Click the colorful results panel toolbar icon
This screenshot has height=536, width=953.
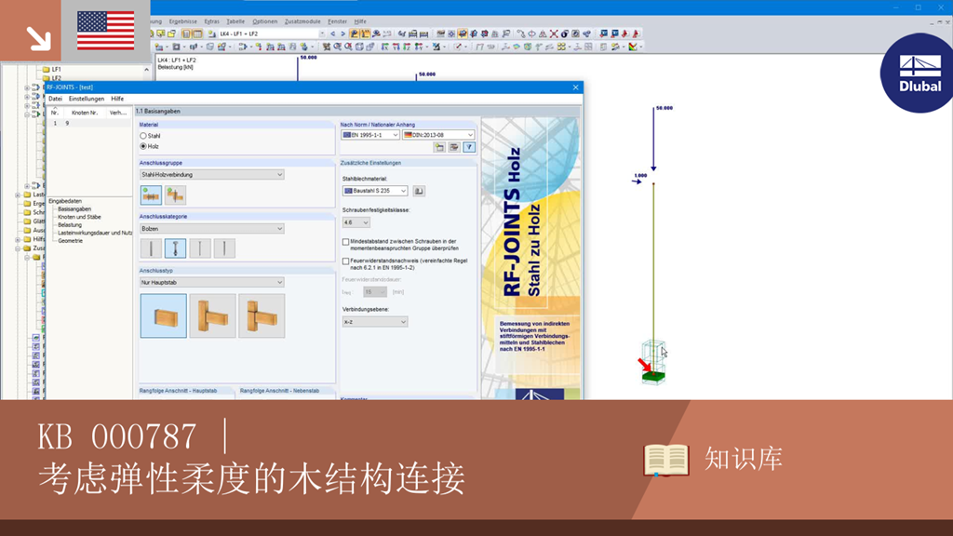pyautogui.click(x=633, y=47)
